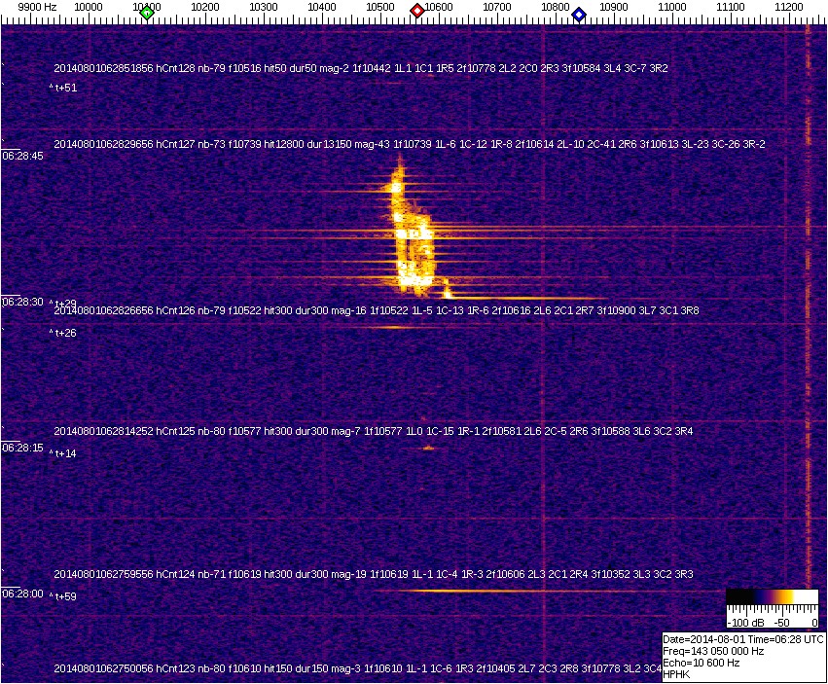Screen dimensions: 828x684
Task: Select the hCnt124 event annotation line
Action: [x=373, y=575]
